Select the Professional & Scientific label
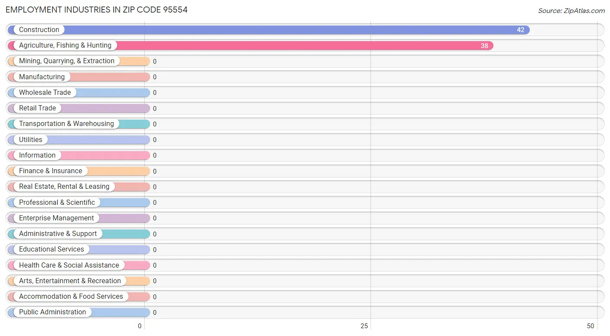The height and width of the screenshot is (336, 610). (x=57, y=203)
